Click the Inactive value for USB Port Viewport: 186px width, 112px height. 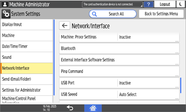pyautogui.click(x=125, y=83)
